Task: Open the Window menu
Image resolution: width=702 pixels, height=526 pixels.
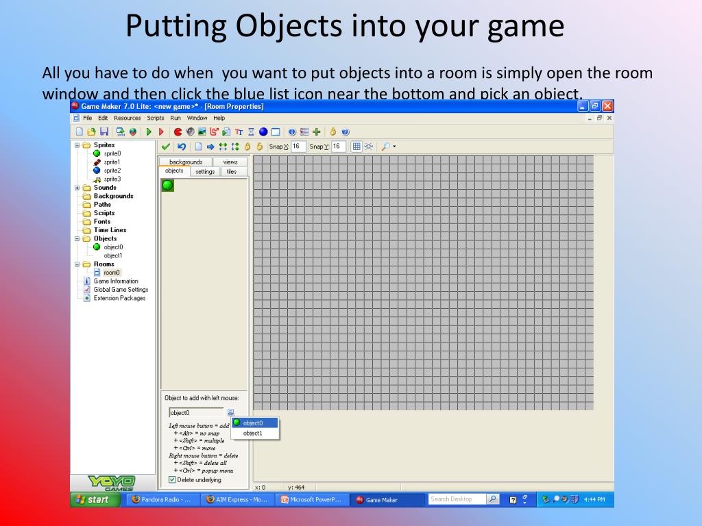Action: coord(197,118)
